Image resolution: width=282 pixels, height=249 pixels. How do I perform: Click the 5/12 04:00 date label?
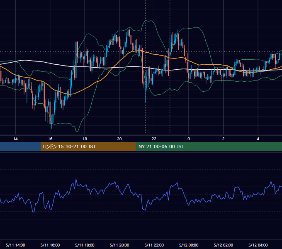coord(258,245)
